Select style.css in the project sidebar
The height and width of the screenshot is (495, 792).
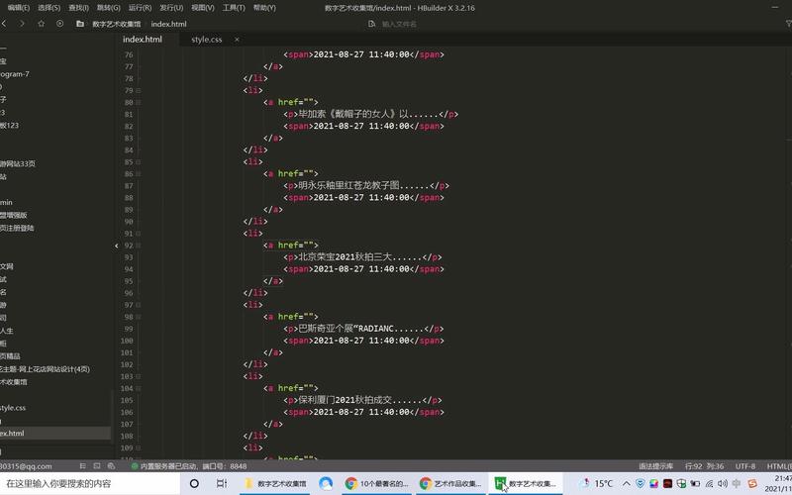tap(13, 408)
